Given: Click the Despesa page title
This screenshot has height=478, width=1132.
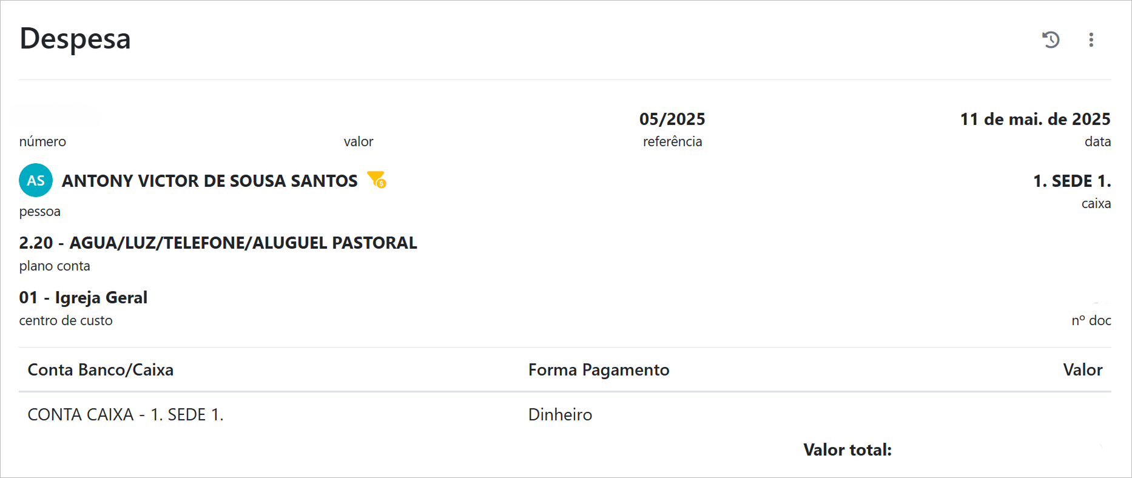Looking at the screenshot, I should pyautogui.click(x=75, y=39).
